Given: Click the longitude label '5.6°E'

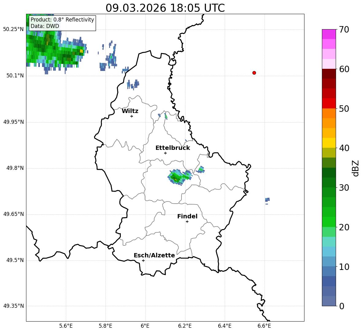Looking at the screenshot, I should 66,326.
